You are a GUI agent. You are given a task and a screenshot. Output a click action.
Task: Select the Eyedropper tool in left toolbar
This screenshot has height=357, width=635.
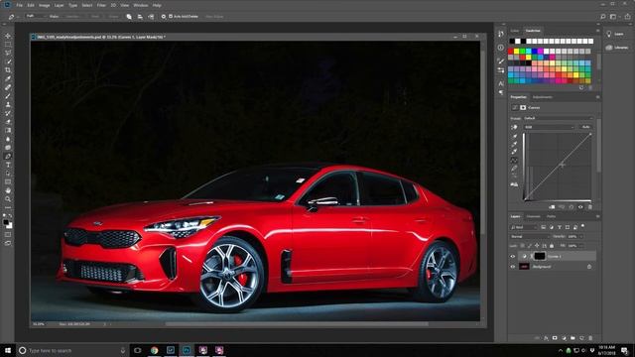(8, 78)
